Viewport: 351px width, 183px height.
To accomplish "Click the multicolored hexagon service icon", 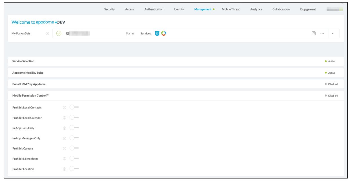I will pyautogui.click(x=164, y=33).
